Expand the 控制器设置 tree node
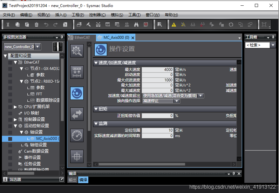The image size is (279, 193). [15, 120]
